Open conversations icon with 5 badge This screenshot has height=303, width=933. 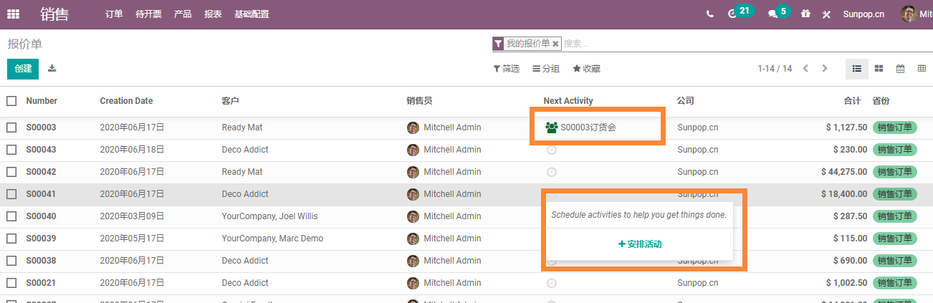point(772,14)
